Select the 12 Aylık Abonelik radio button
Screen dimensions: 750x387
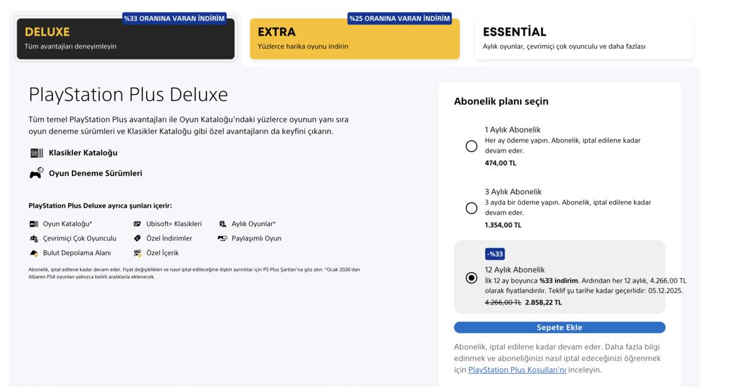tap(472, 278)
